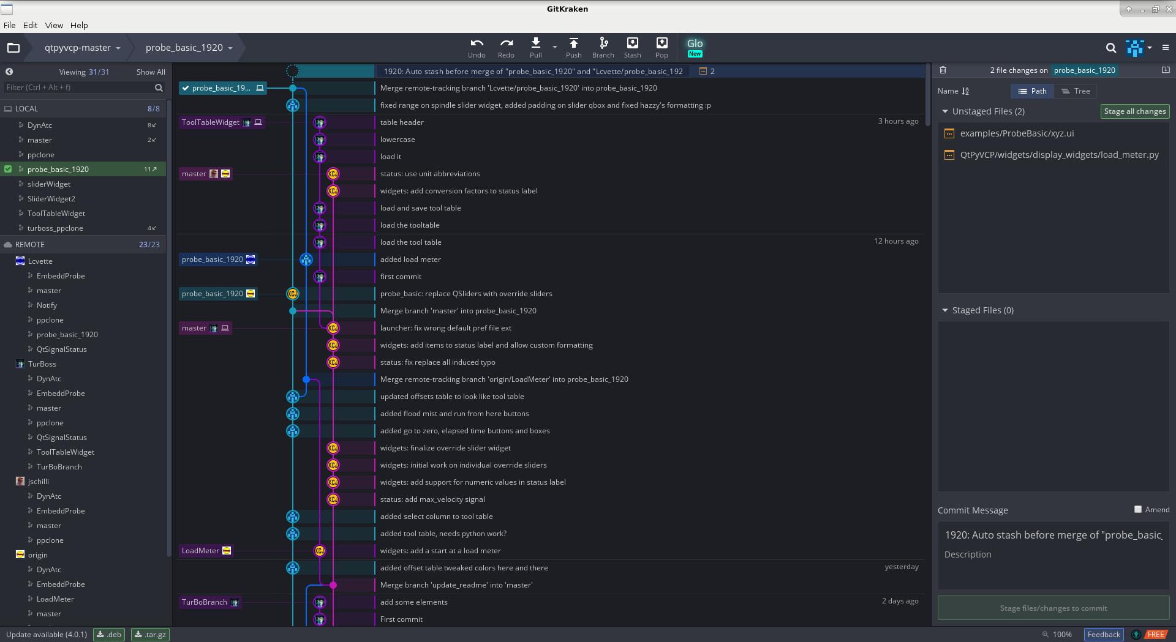
Task: Click the Redo toolbar icon
Action: (x=506, y=48)
